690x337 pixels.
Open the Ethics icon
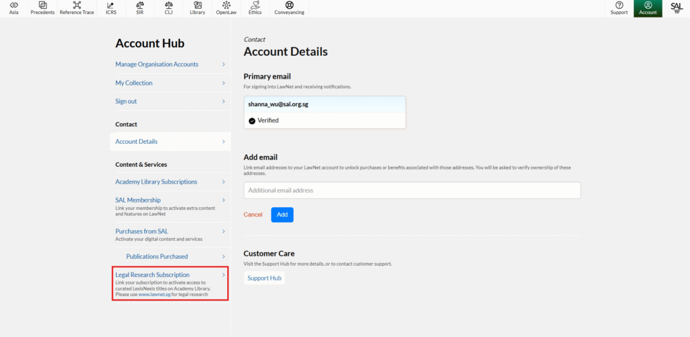pos(255,5)
